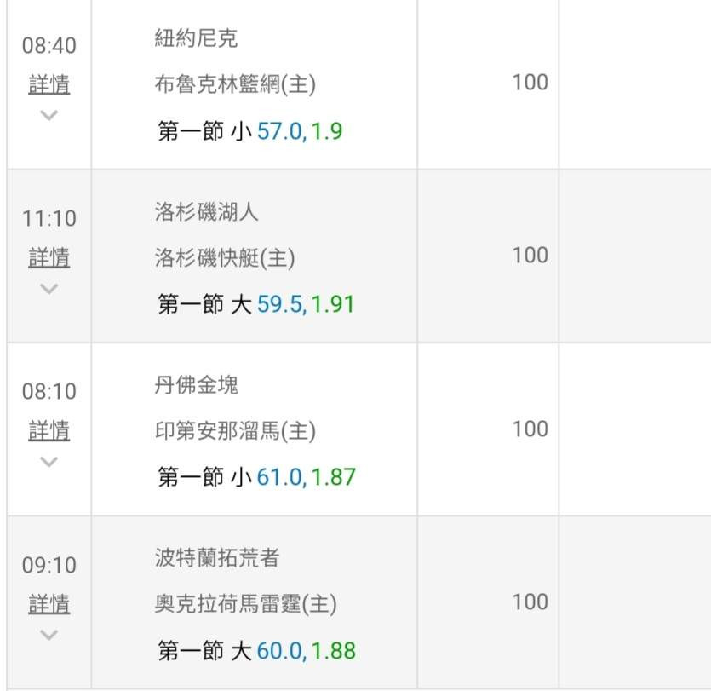Expand the chevron under the 09:10 詳情
711x691 pixels.
[x=49, y=635]
